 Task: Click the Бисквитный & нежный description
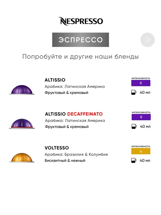coord(65,160)
